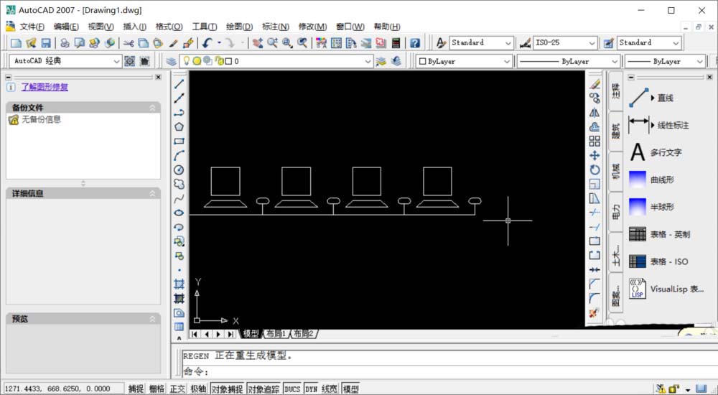Click the Save icon in toolbar
Screen dimensions: 718x395
(x=46, y=43)
